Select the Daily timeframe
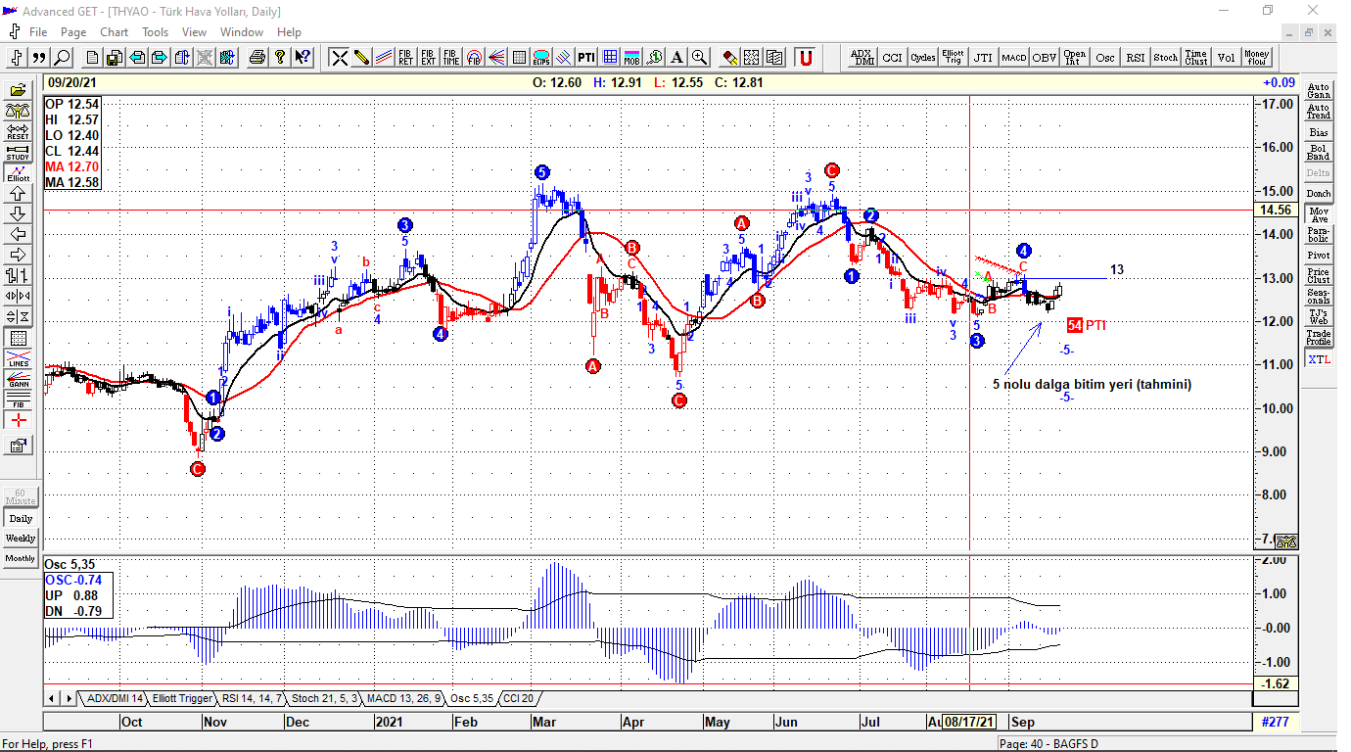 point(21,519)
